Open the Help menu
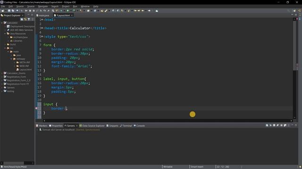302x169 pixels. (95, 6)
